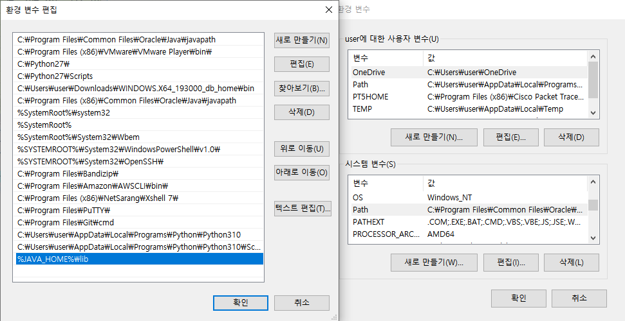Select the VMware Player bin path entry
The image size is (625, 321).
coord(140,52)
